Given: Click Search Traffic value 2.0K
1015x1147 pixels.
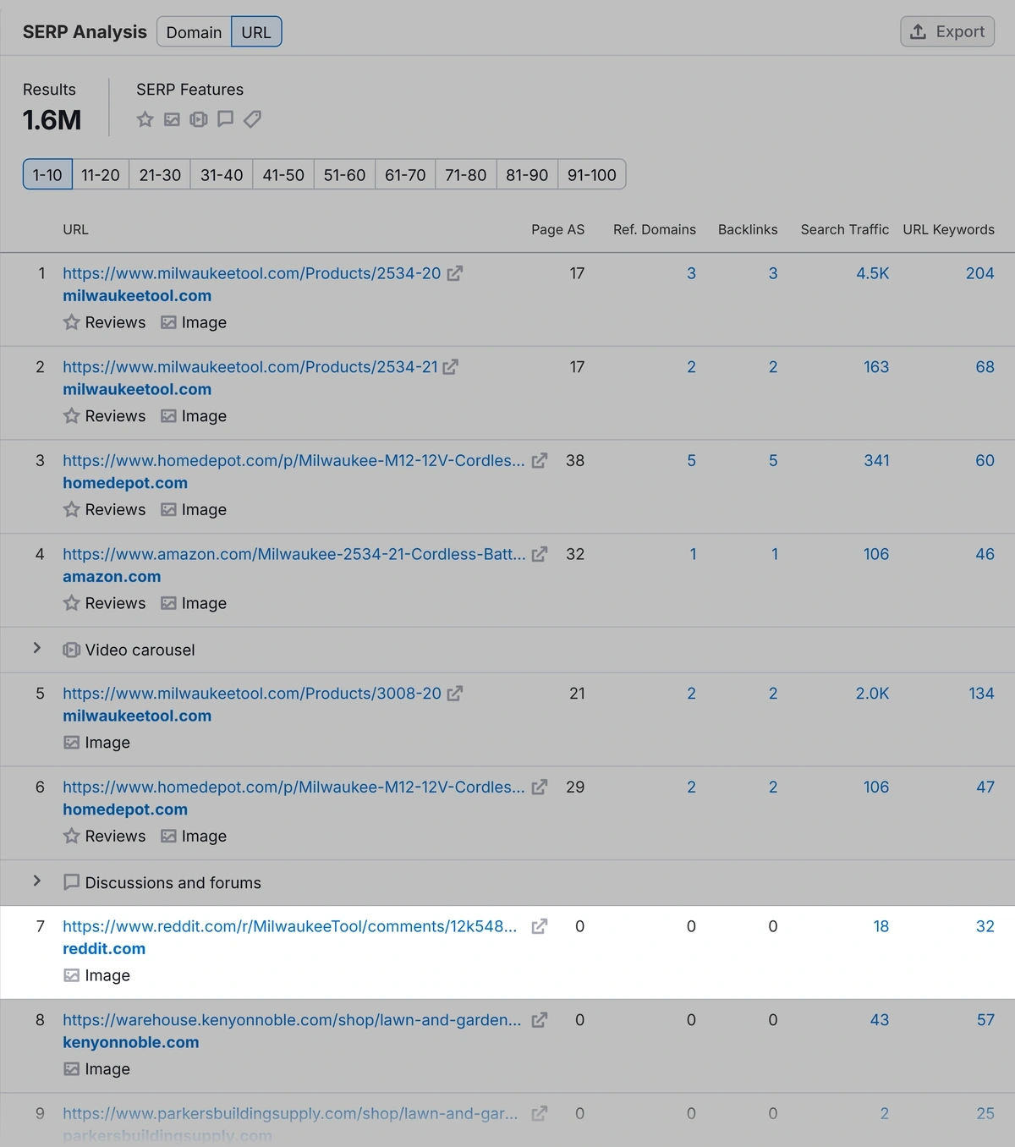Looking at the screenshot, I should pyautogui.click(x=872, y=694).
